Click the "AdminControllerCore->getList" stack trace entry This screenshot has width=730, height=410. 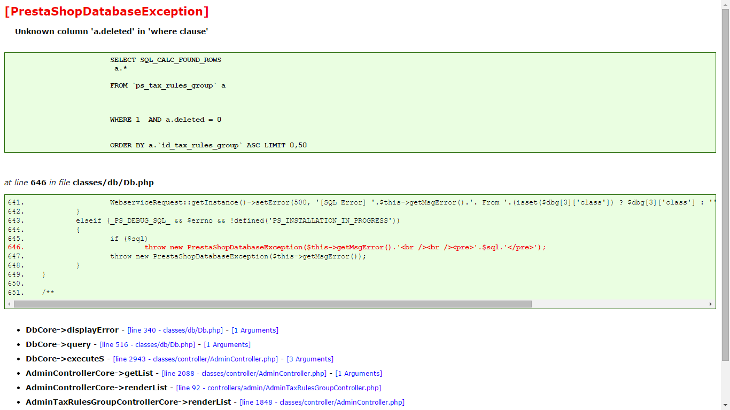pyautogui.click(x=89, y=374)
